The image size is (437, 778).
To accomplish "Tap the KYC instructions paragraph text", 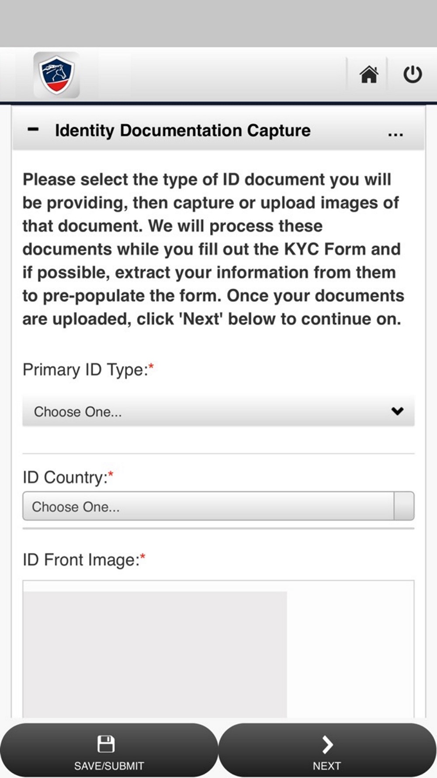I will click(213, 249).
